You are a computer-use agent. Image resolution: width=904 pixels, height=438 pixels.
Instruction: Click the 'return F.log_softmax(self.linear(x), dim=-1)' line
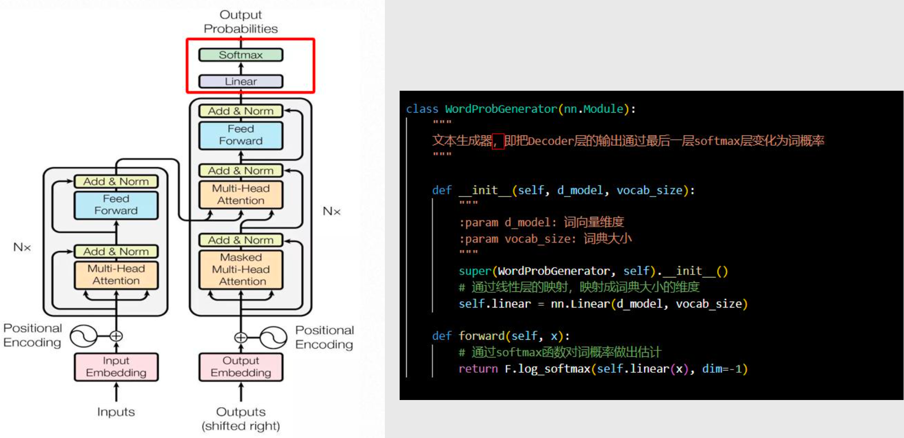tap(603, 369)
